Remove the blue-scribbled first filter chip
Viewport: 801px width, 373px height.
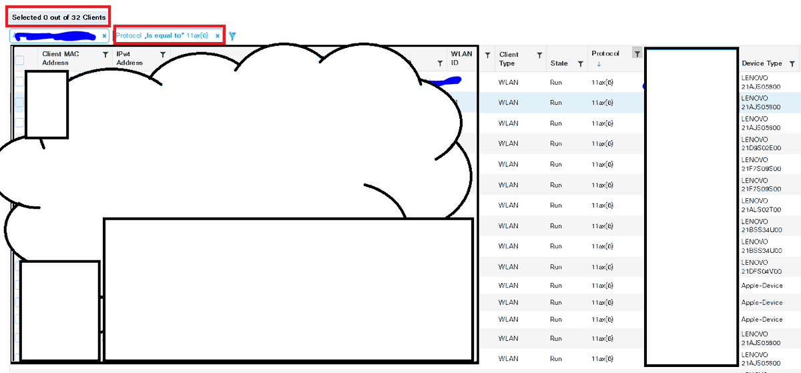click(104, 35)
